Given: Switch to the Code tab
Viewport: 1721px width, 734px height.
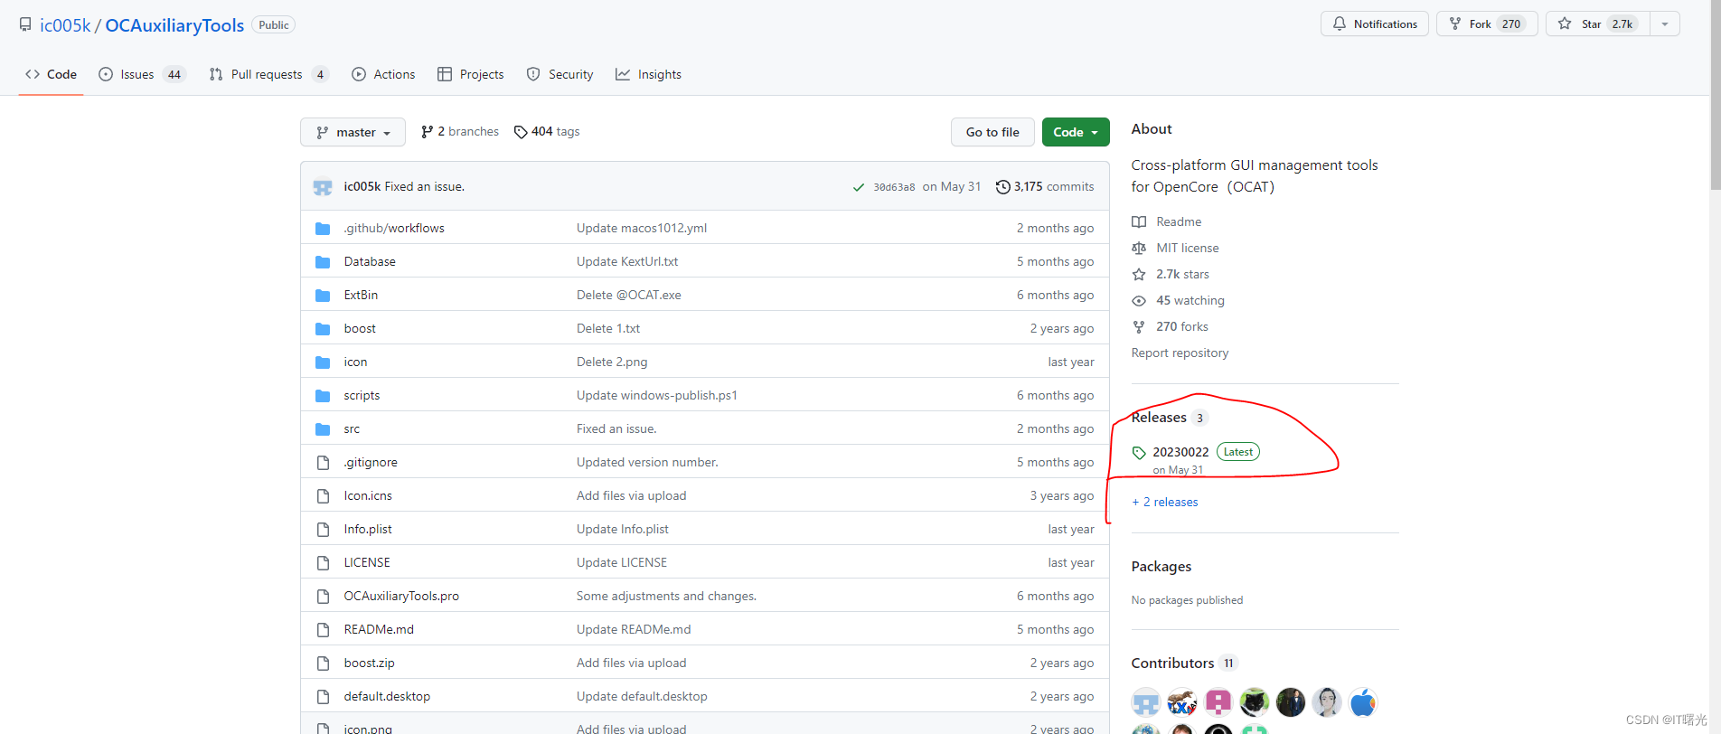Looking at the screenshot, I should (x=52, y=74).
